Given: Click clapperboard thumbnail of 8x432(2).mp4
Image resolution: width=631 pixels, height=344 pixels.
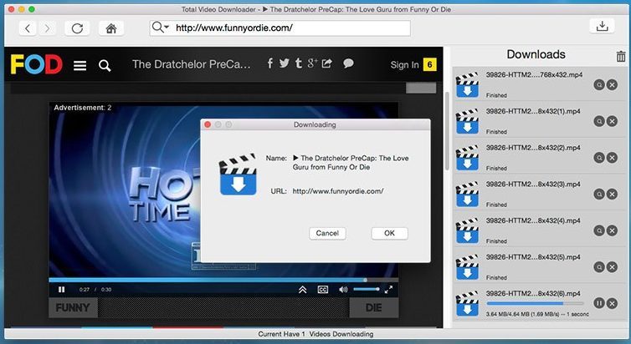Looking at the screenshot, I should coord(467,158).
